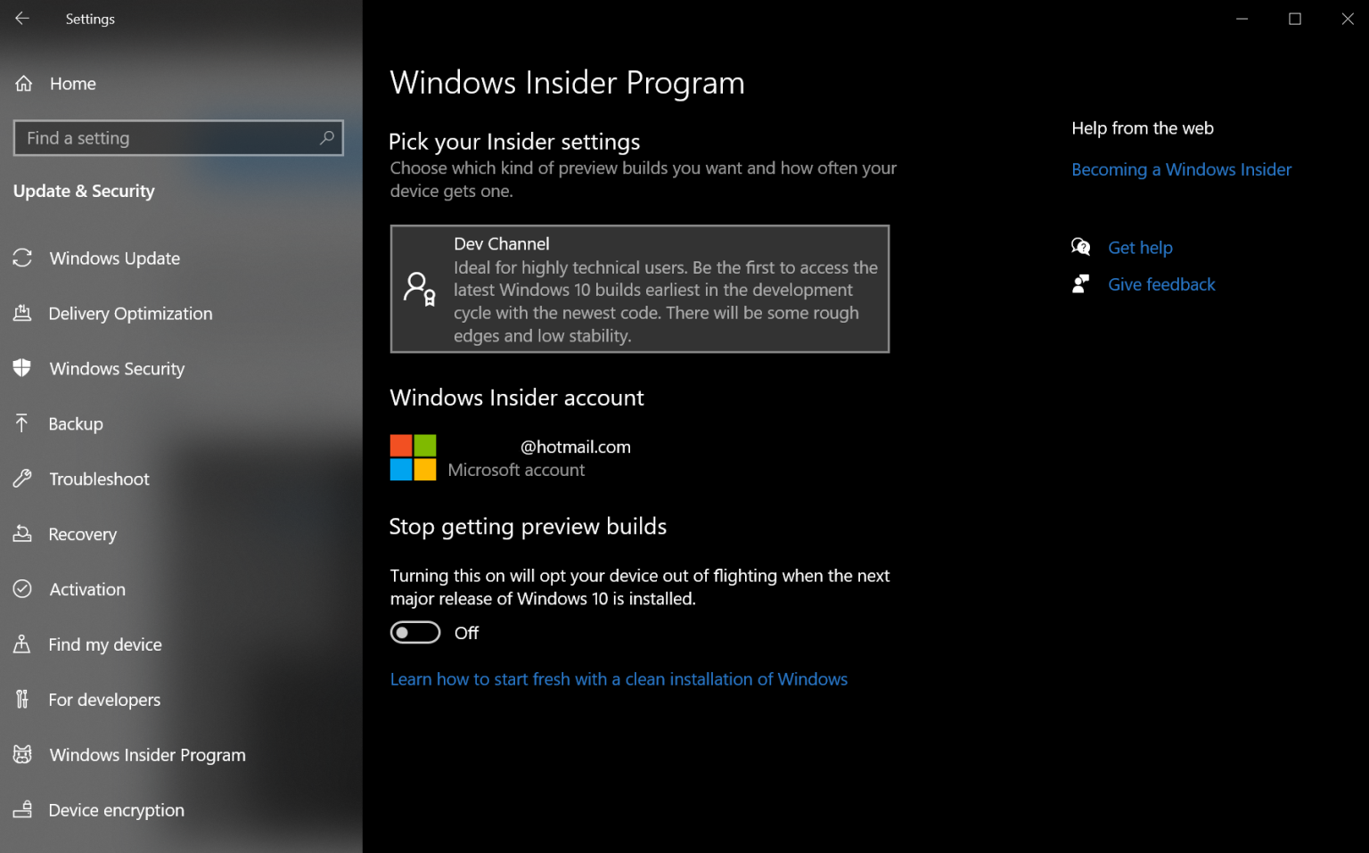This screenshot has width=1369, height=853.
Task: Select the Windows Security shield icon
Action: pyautogui.click(x=23, y=368)
